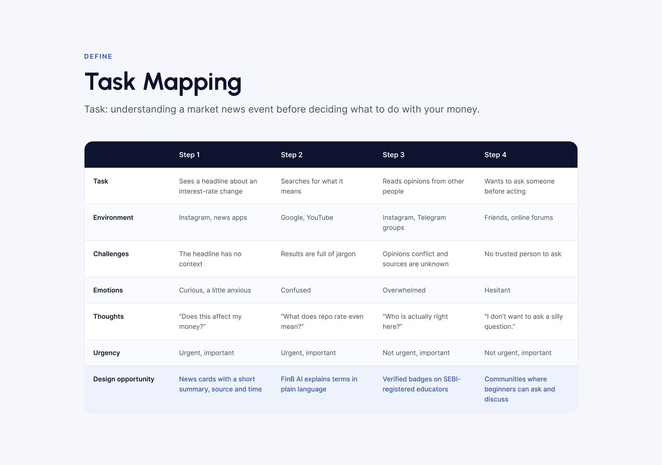Screen dimensions: 662x465
Task: Click the 'Urgency' row label
Action: [106, 353]
